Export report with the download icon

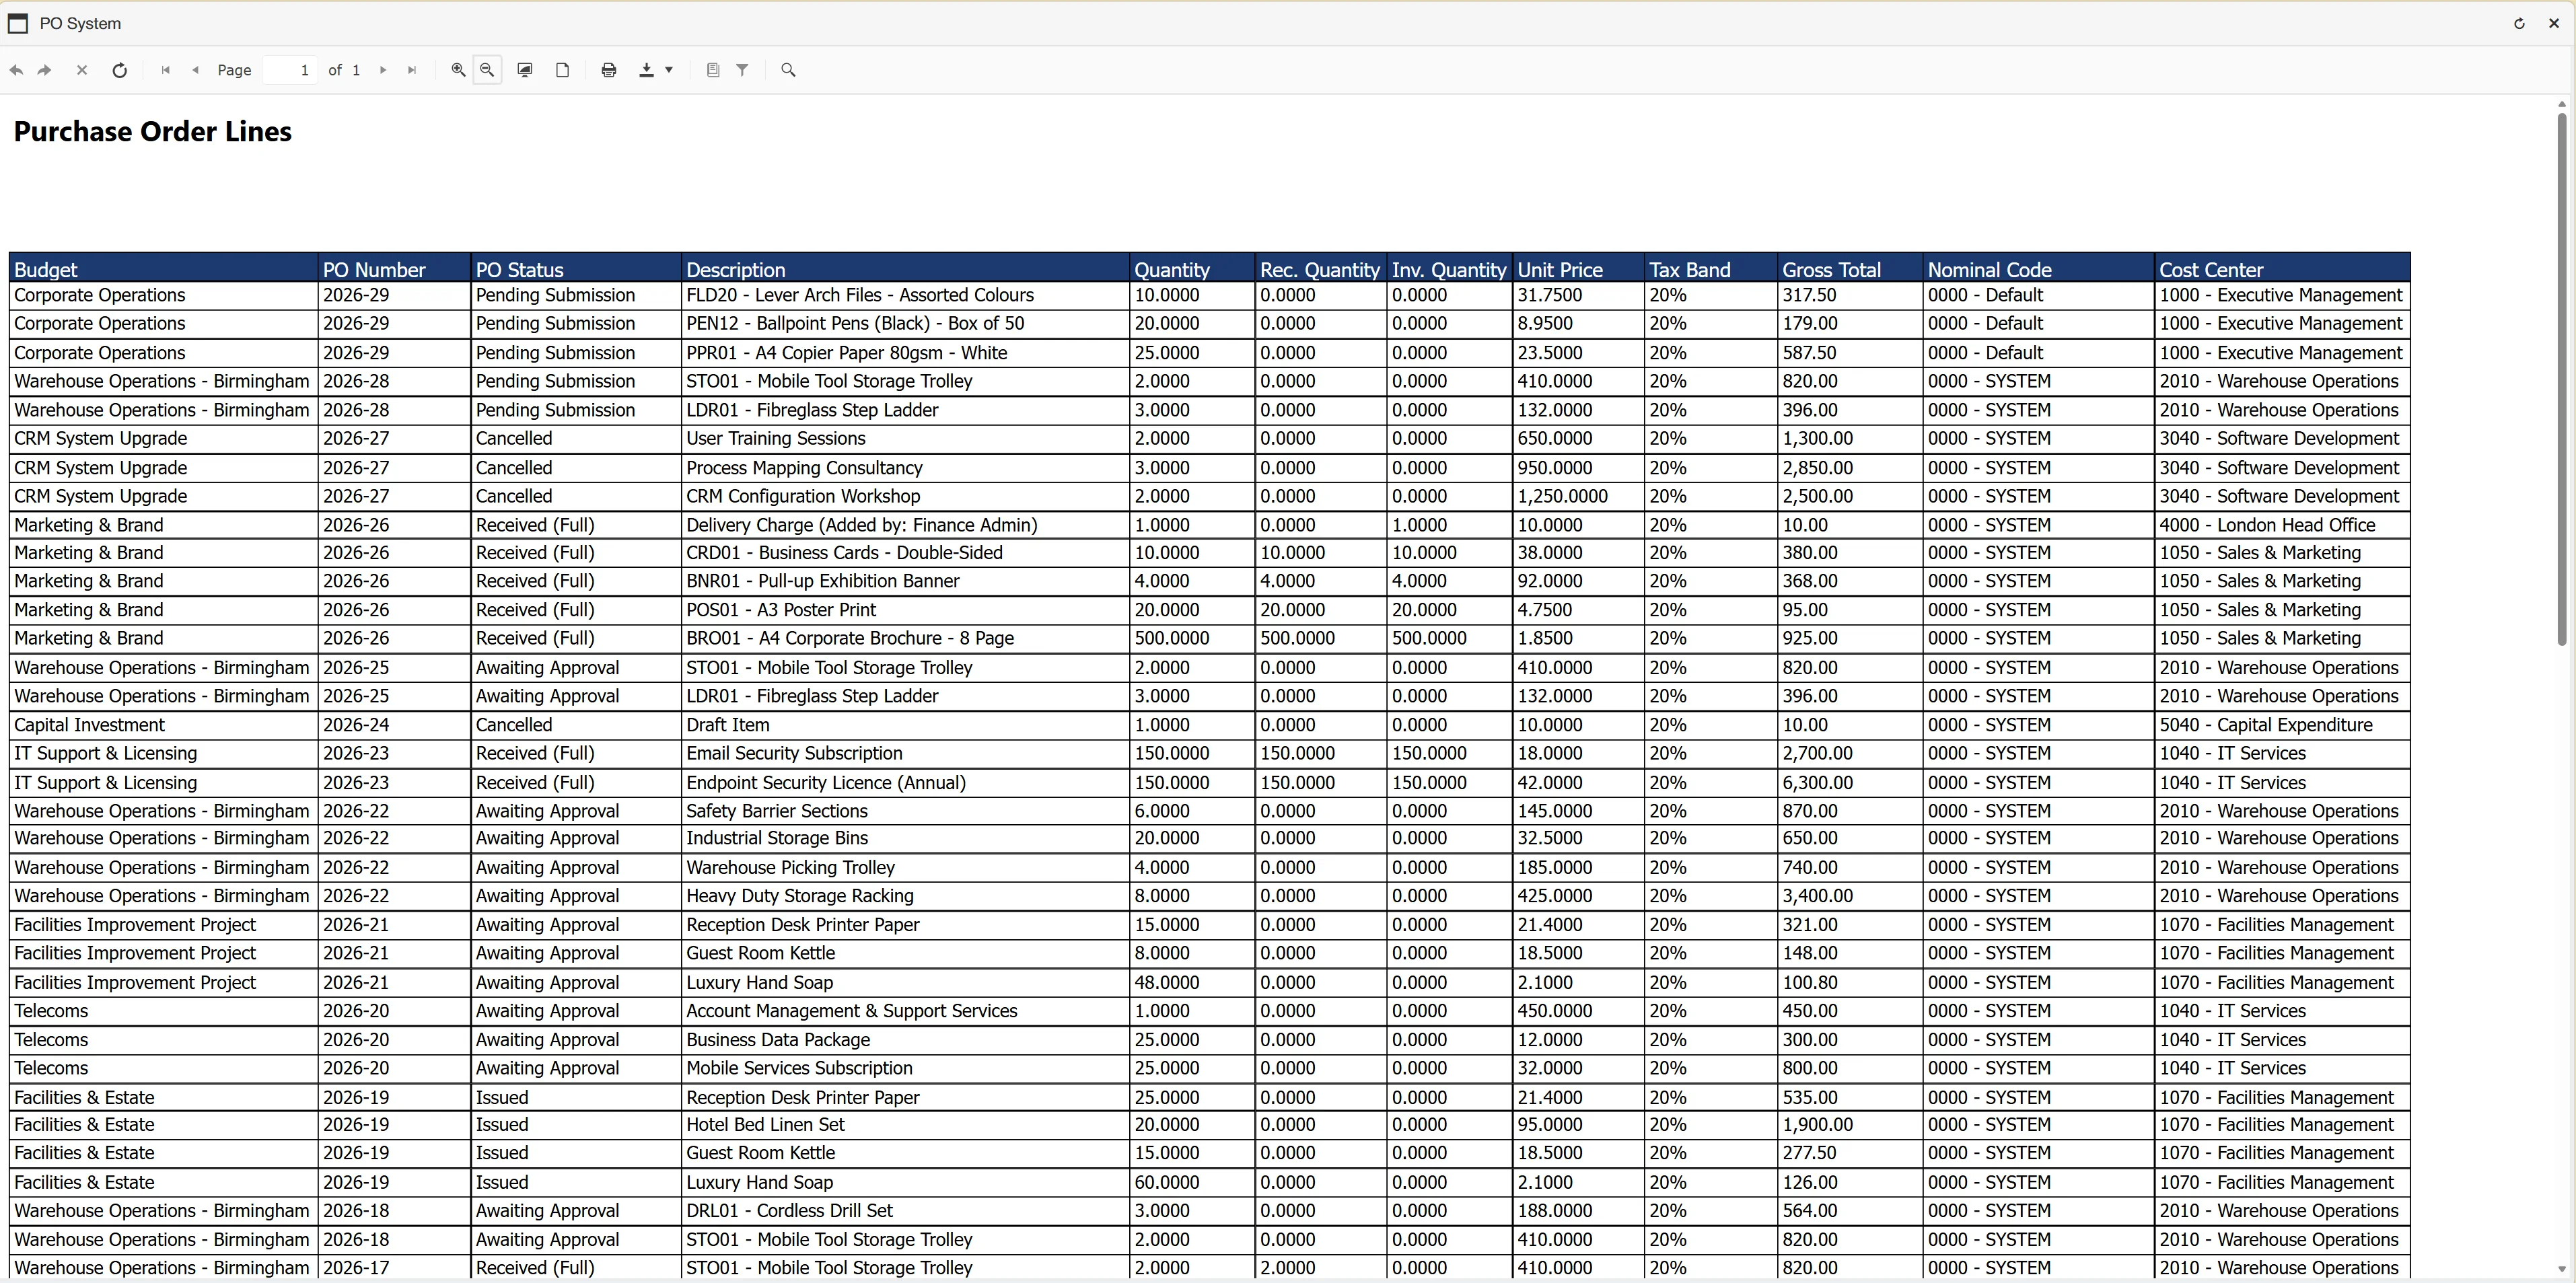[647, 70]
